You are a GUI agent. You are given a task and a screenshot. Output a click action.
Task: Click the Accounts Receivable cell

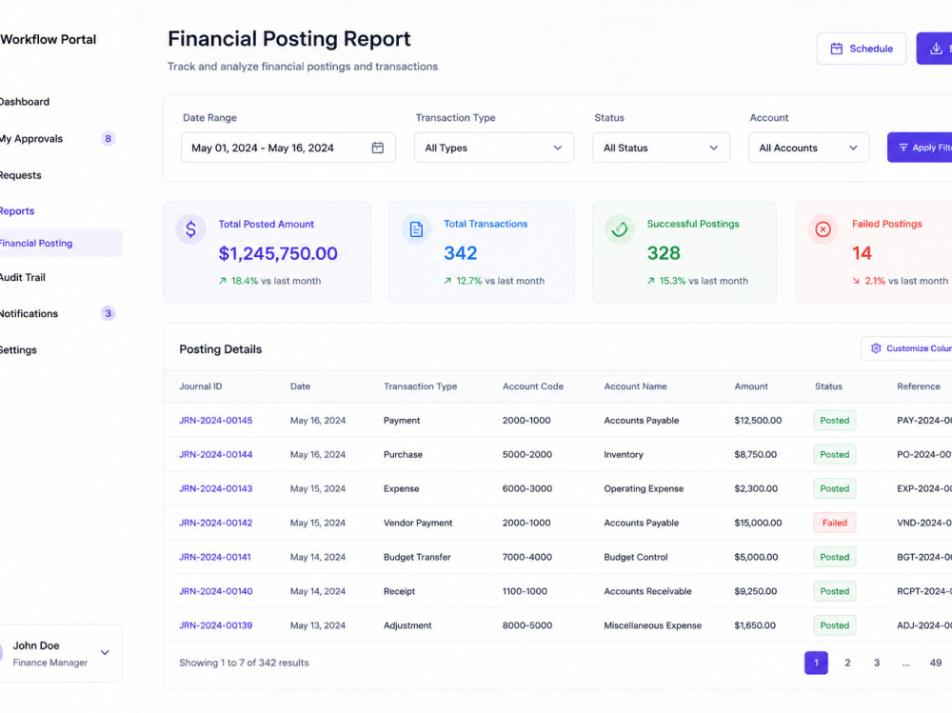tap(647, 591)
